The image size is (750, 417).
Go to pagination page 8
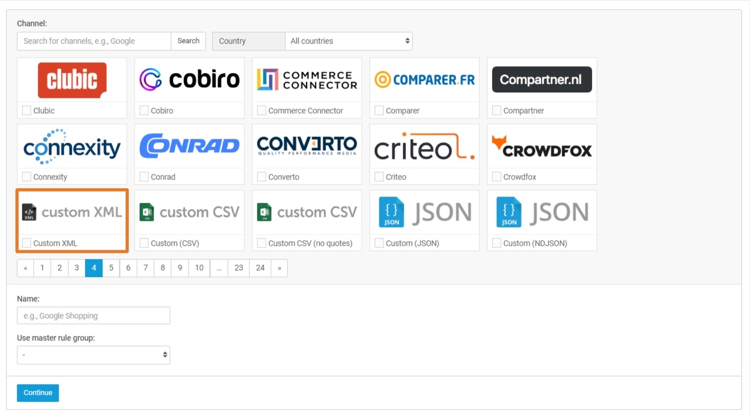163,268
